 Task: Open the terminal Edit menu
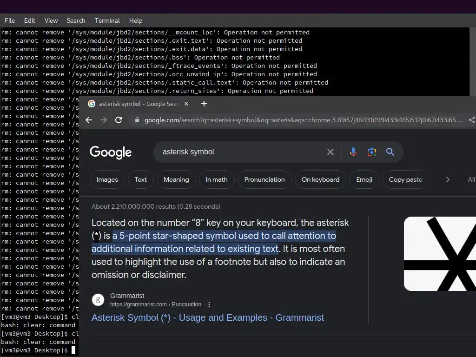click(x=29, y=20)
